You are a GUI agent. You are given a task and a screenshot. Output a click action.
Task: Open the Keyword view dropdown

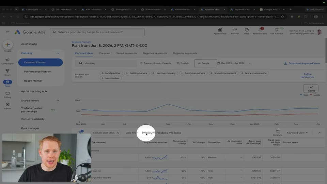(x=297, y=133)
